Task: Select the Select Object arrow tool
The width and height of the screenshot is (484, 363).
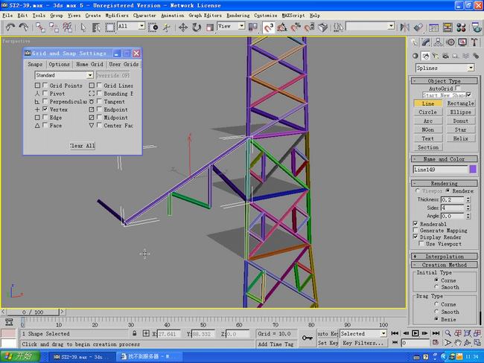Action: tap(83, 28)
